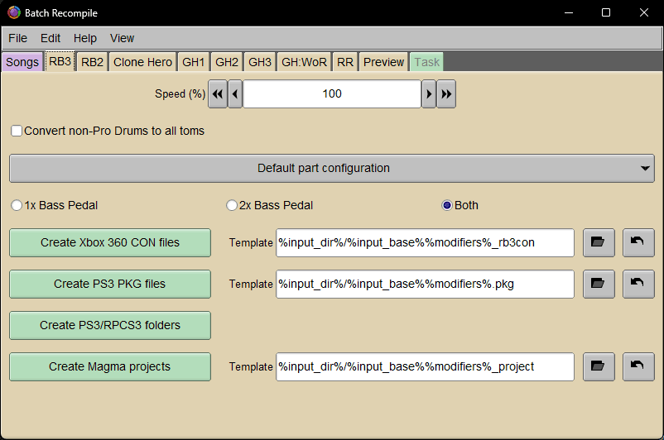Choose the Both bass pedal option
The height and width of the screenshot is (440, 664).
click(447, 205)
